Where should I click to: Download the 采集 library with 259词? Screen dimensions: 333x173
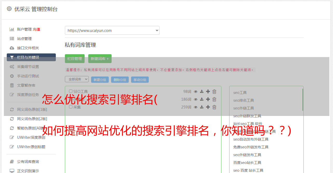pos(202,107)
